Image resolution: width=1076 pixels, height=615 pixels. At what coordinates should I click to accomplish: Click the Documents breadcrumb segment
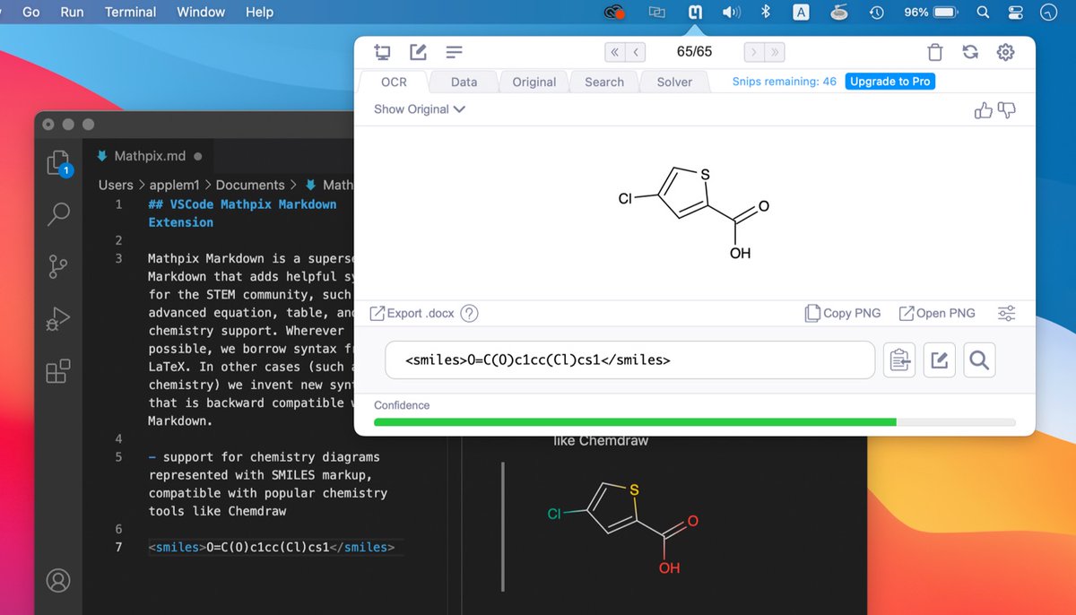tap(250, 185)
